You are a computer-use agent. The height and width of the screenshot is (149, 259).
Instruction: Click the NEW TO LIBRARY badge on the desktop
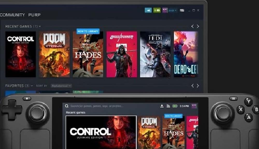pyautogui.click(x=88, y=31)
